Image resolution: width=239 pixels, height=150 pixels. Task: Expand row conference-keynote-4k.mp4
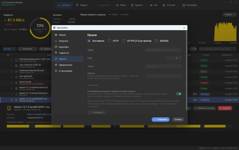tap(2, 71)
